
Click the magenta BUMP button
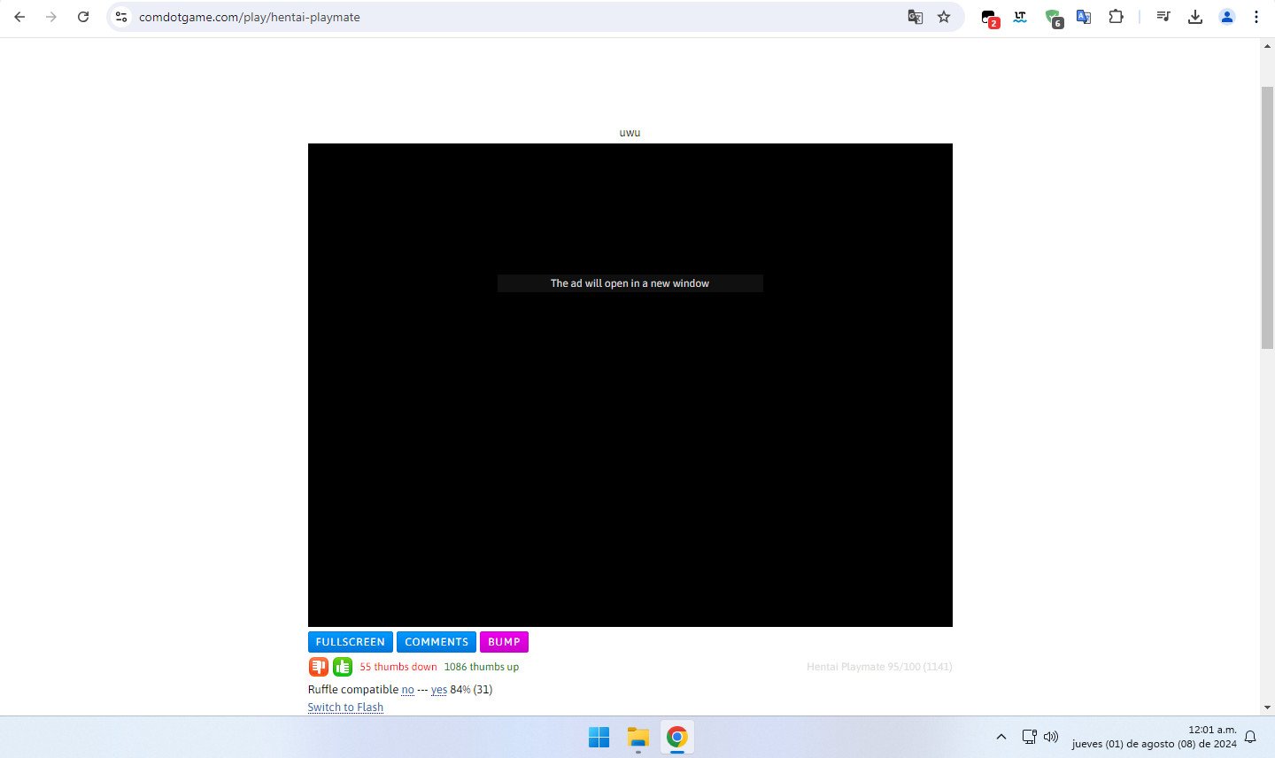point(504,642)
